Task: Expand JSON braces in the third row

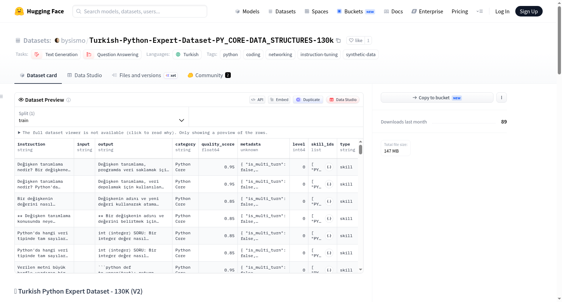Action: click(329, 201)
